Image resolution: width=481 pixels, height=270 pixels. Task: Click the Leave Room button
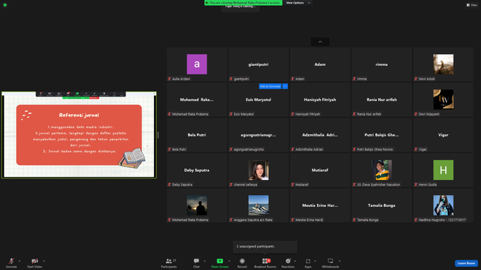pos(466,263)
